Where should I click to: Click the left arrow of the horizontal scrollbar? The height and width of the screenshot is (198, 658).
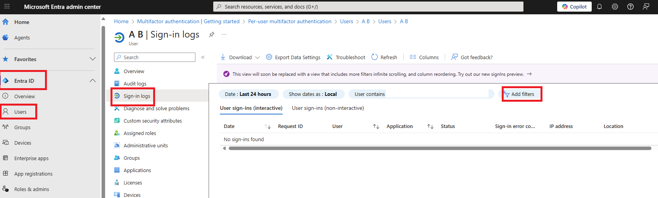tap(224, 148)
